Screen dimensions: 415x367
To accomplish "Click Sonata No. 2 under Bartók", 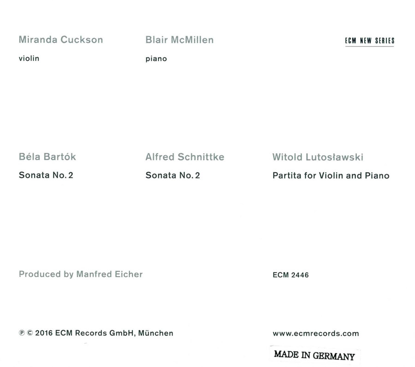I will [46, 175].
